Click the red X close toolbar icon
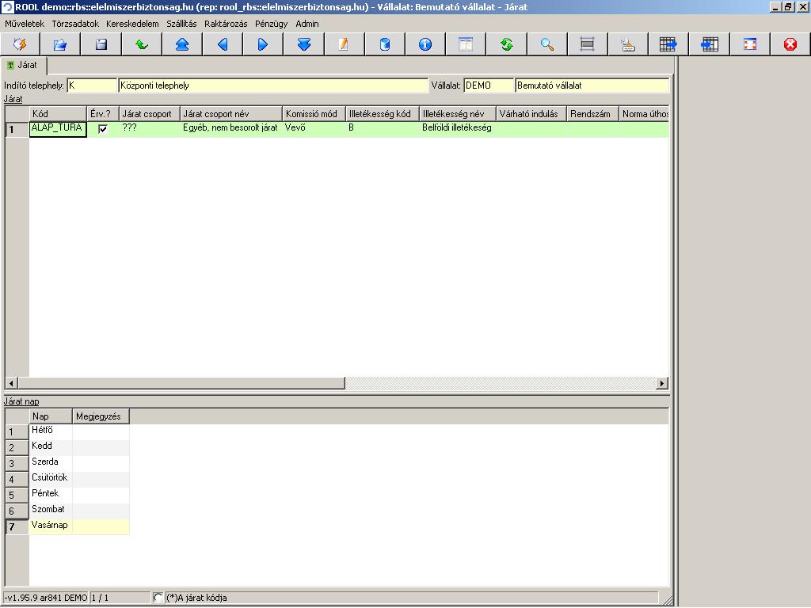 [790, 44]
